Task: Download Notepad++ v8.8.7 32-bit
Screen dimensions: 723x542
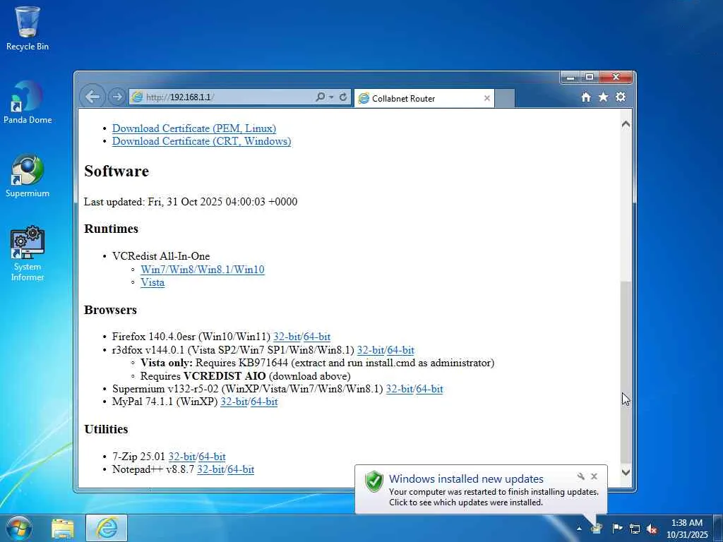Action: 210,469
